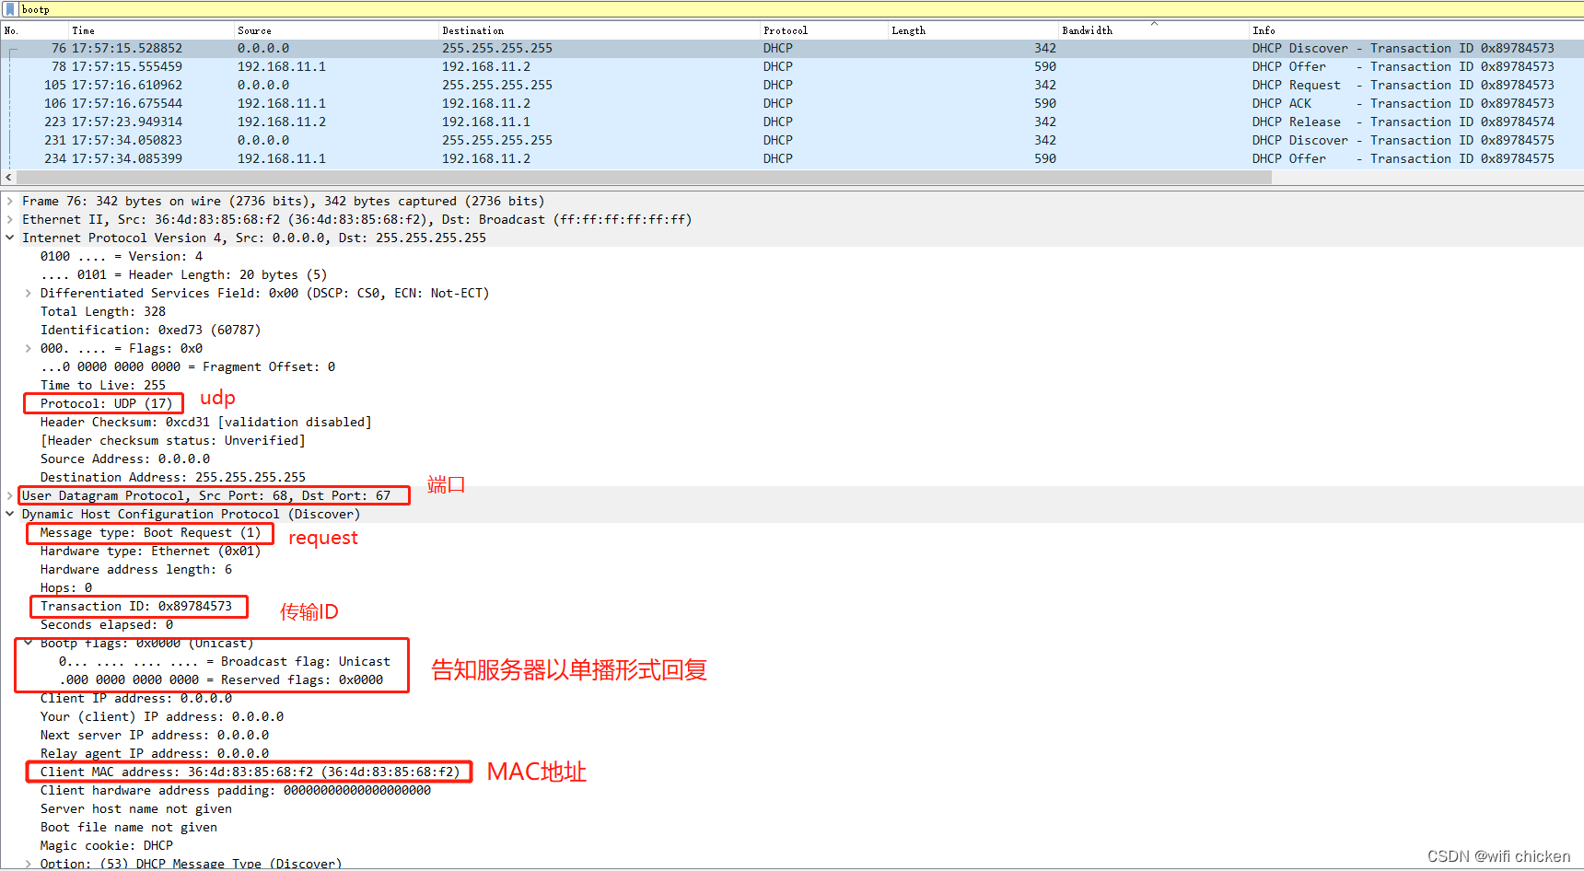Select Boot file name not given line
This screenshot has width=1584, height=871.
click(x=129, y=827)
